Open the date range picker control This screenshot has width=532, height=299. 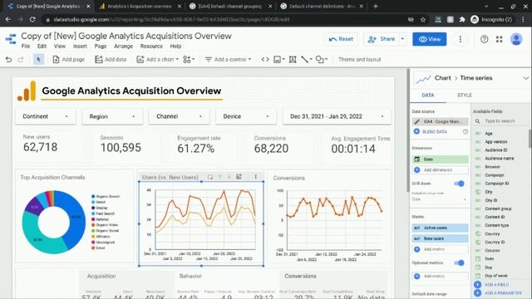point(337,116)
